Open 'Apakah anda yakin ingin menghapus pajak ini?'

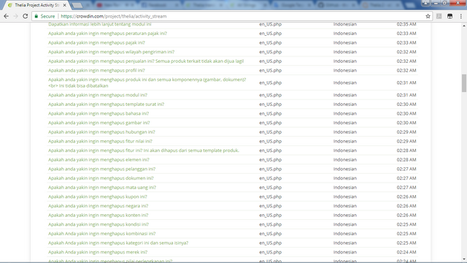96,42
